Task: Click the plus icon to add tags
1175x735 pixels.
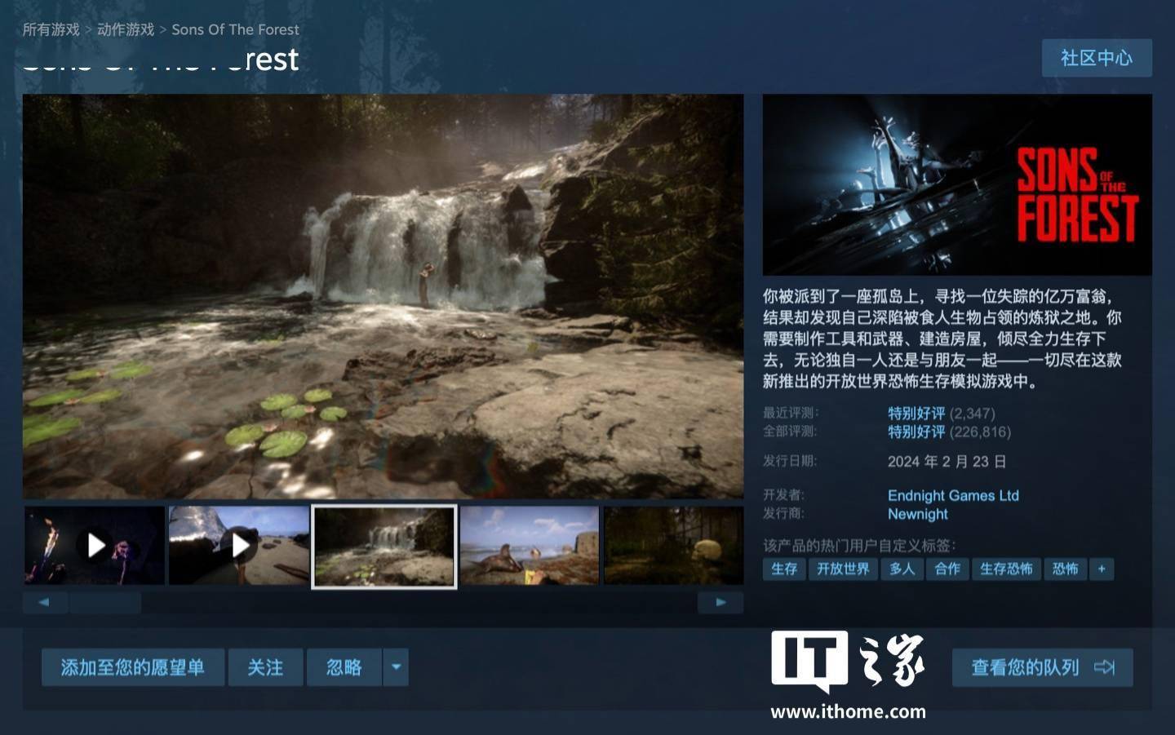Action: point(1102,569)
